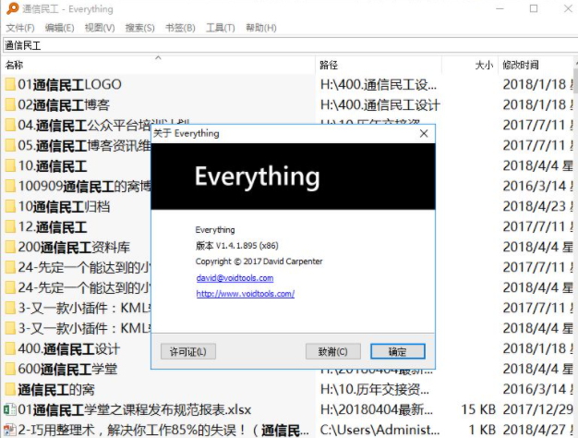
Task: Select the 400.通信民工设计 folder name
Action: 69,348
